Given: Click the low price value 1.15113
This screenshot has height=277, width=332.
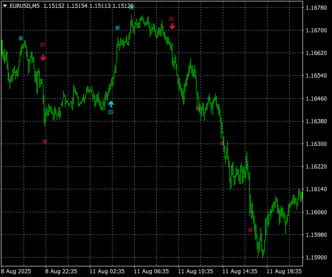Looking at the screenshot, I should point(100,6).
